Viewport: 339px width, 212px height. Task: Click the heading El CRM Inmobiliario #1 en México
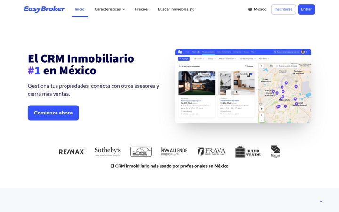(x=81, y=65)
